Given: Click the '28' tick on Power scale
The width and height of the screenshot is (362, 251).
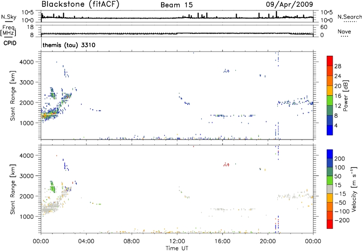Looking at the screenshot, I should click(x=338, y=66).
